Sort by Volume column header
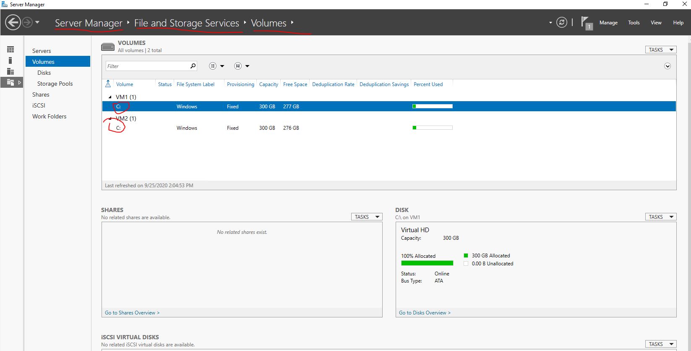691x351 pixels. tap(125, 84)
